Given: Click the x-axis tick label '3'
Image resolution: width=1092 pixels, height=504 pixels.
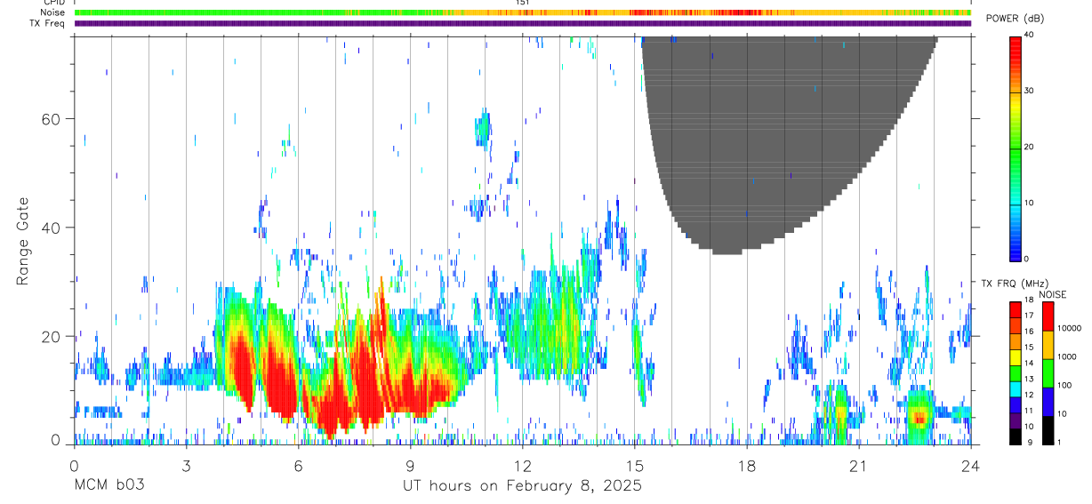Looking at the screenshot, I should (x=186, y=466).
